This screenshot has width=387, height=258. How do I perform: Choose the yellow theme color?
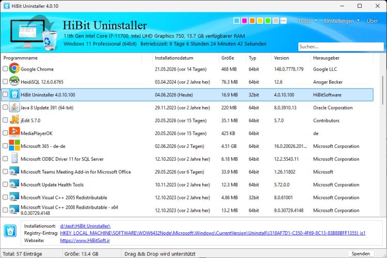click(260, 21)
